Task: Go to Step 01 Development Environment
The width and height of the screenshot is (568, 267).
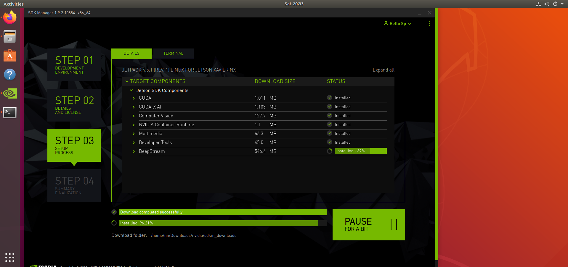Action: pos(74,65)
